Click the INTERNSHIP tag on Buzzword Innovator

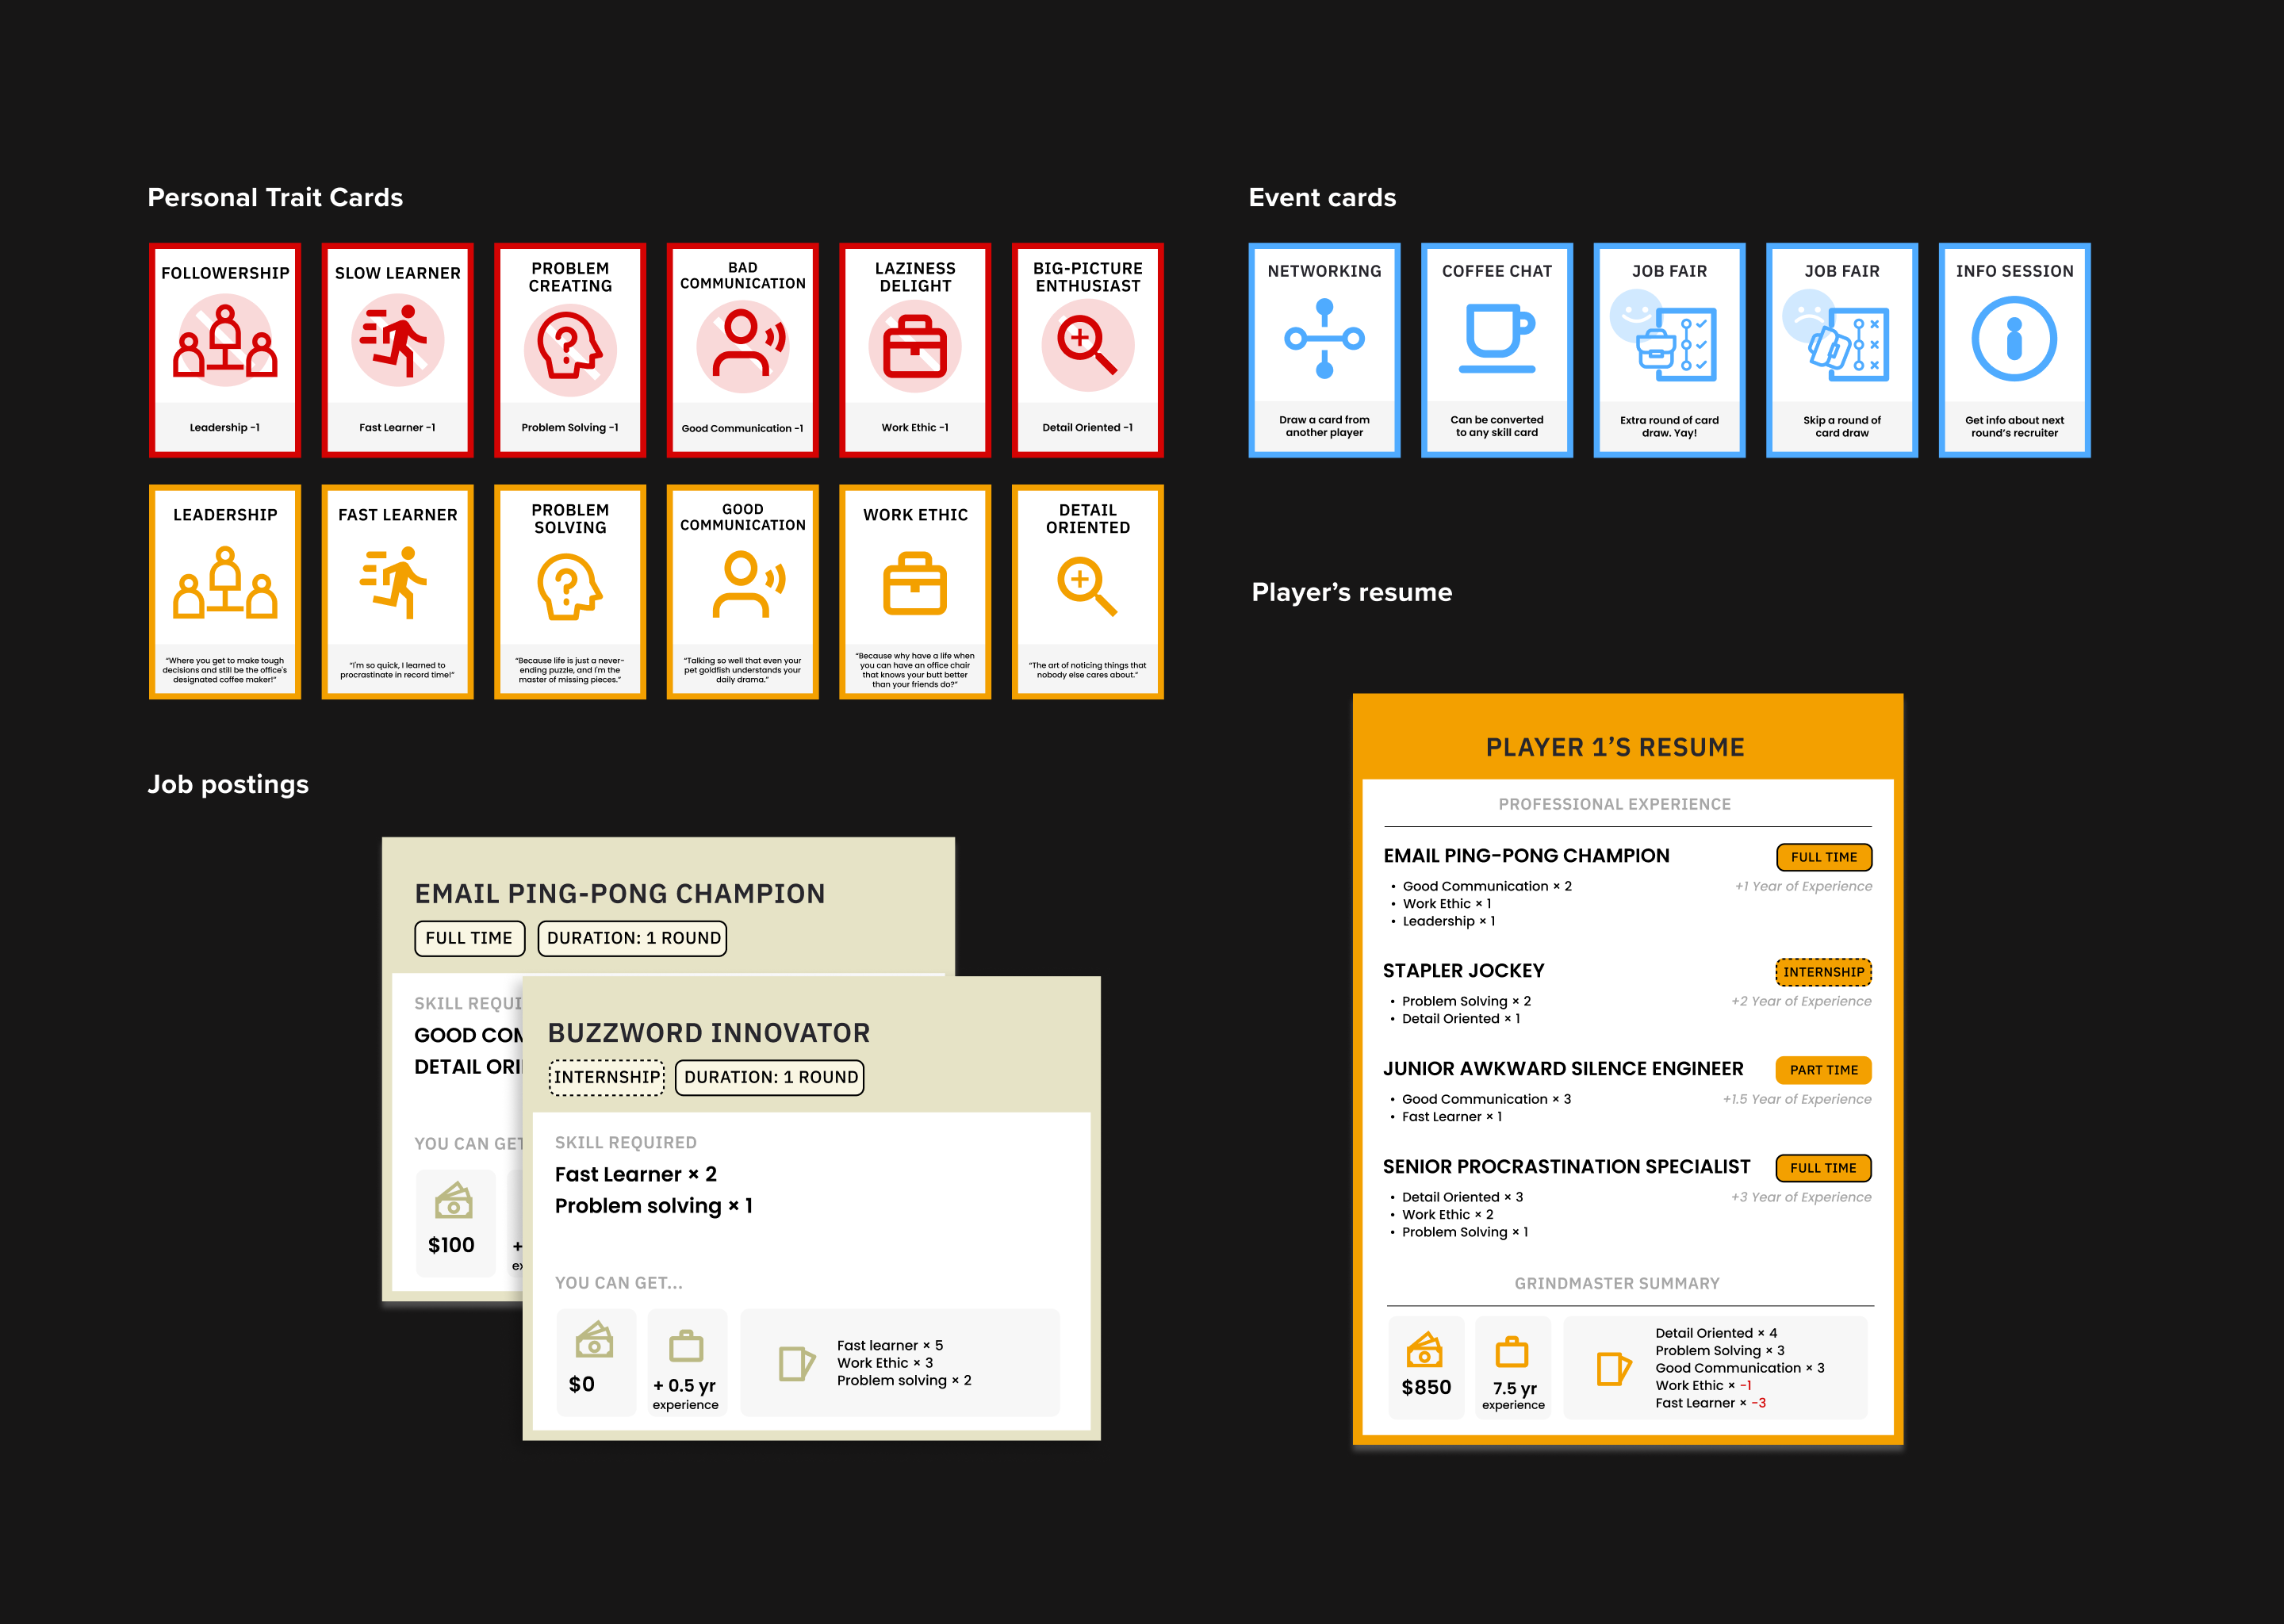606,1077
